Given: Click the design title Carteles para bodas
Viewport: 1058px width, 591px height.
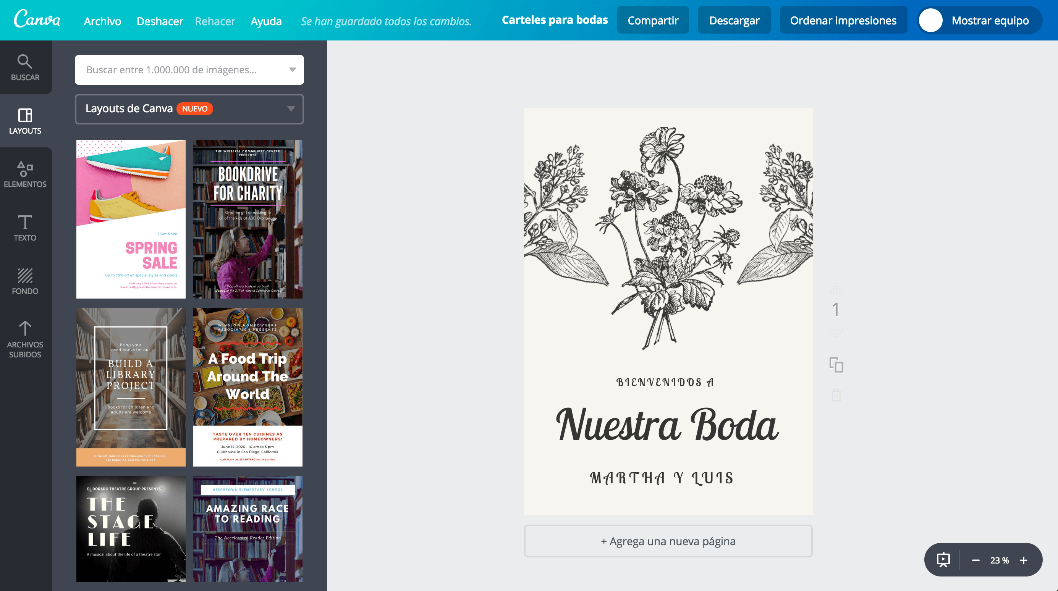Looking at the screenshot, I should 555,19.
